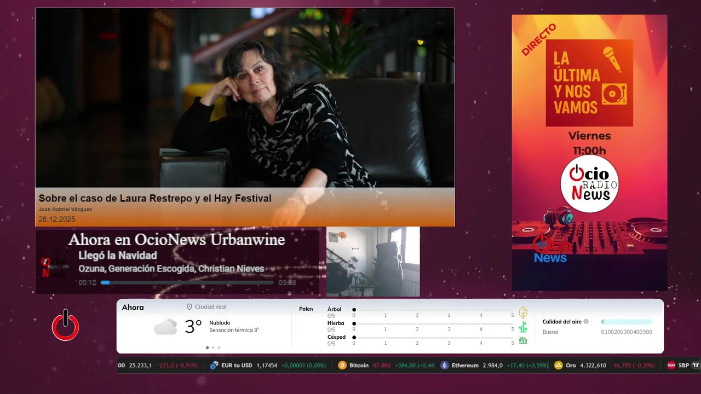Click the OcioNews logo in now-playing panel

[x=55, y=266]
